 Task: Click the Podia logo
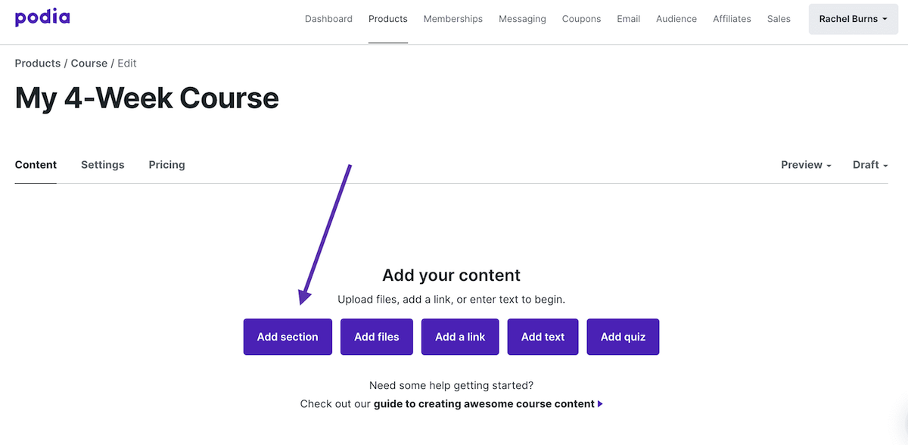tap(42, 17)
